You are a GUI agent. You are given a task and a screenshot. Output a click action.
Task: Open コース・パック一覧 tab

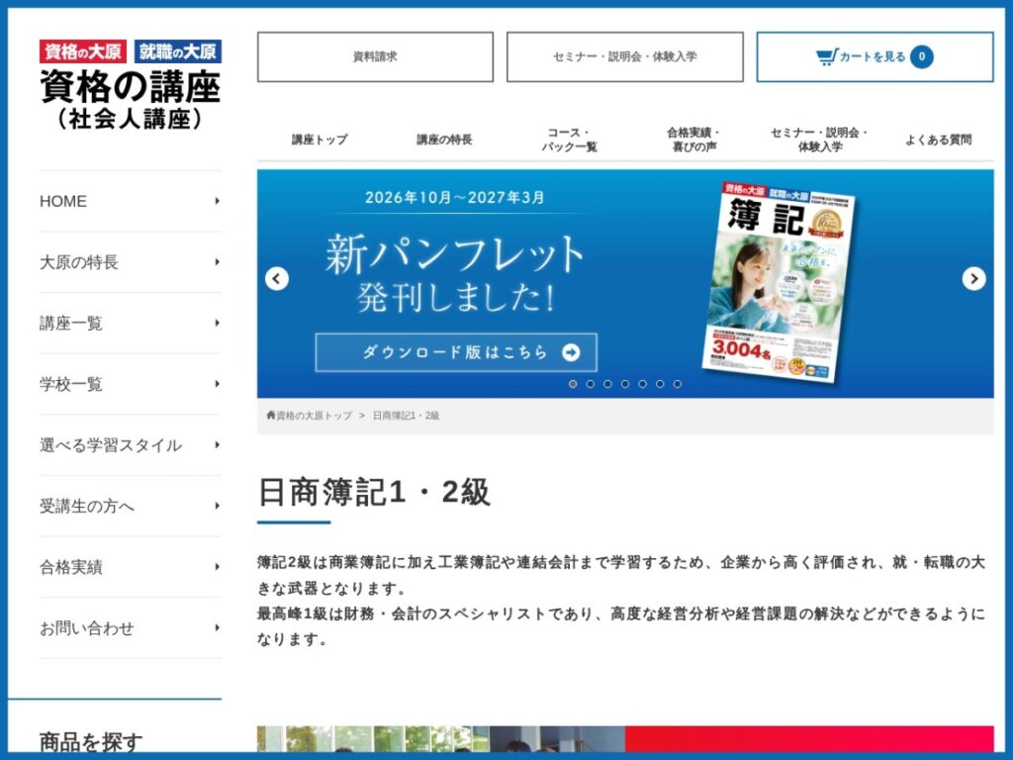569,140
